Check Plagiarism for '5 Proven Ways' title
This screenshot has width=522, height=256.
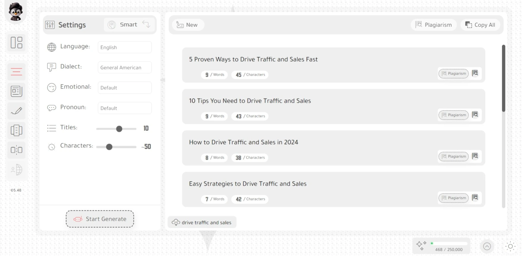tap(454, 73)
